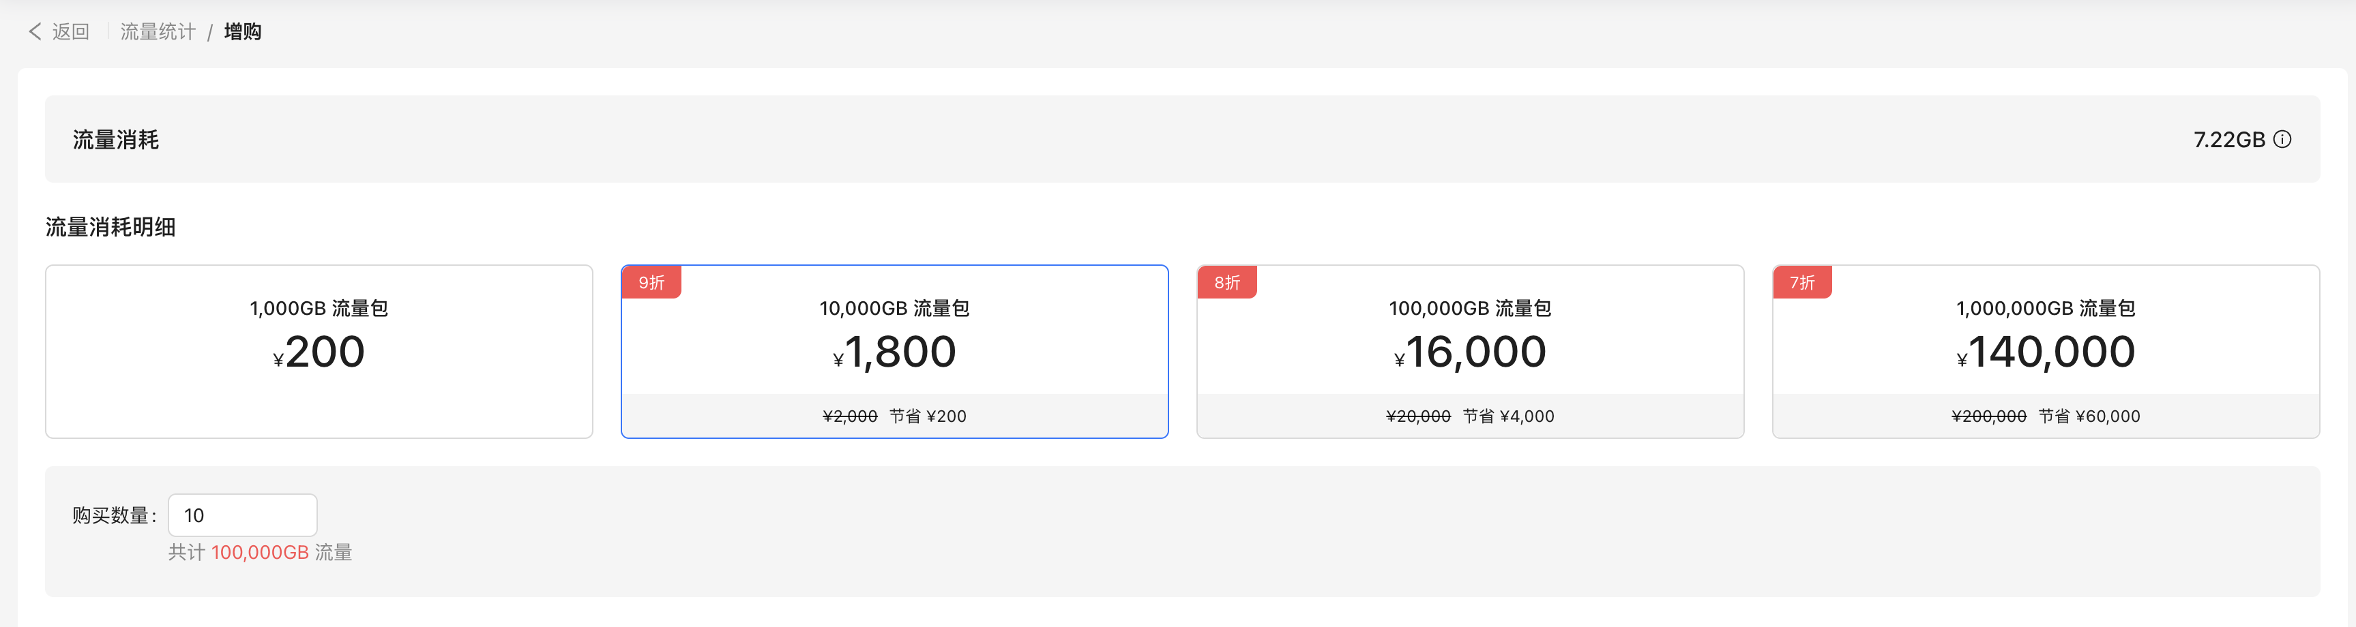Focus the 购买数量 input field
Viewport: 2356px width, 627px height.
pos(242,515)
